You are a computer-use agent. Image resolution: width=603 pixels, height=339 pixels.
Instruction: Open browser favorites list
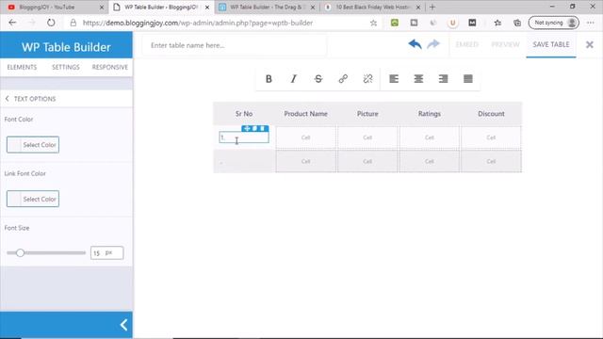(x=497, y=23)
